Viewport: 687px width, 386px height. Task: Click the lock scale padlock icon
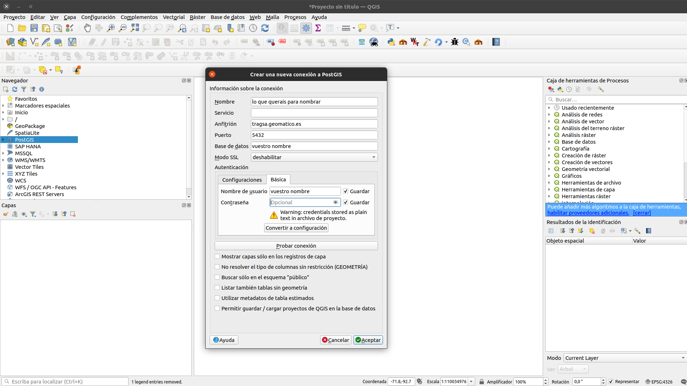[x=482, y=382]
